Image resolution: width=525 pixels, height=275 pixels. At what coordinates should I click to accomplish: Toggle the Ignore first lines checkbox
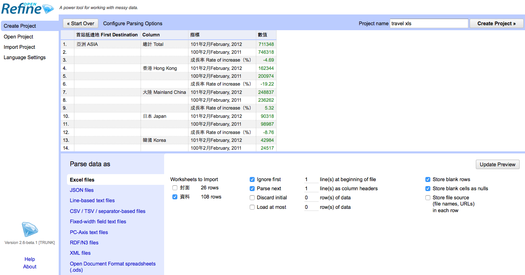[x=252, y=179]
